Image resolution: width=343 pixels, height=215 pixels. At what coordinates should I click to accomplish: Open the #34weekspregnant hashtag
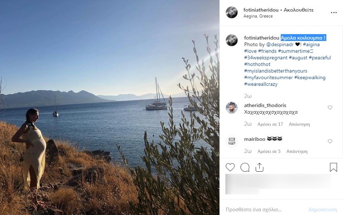coord(266,58)
